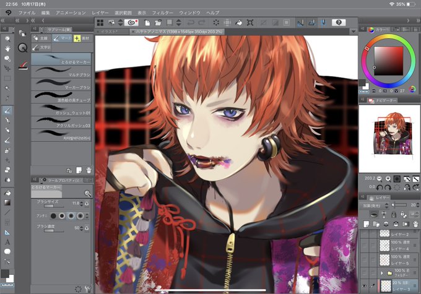
Task: Click the Fill paint bucket command icon
Action: tap(238, 22)
